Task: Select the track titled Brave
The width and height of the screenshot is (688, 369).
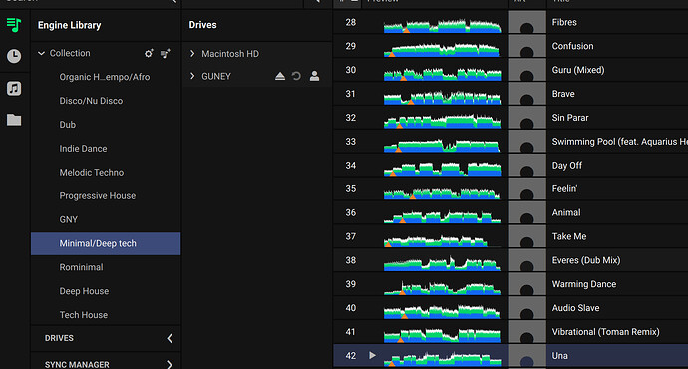Action: coord(563,94)
